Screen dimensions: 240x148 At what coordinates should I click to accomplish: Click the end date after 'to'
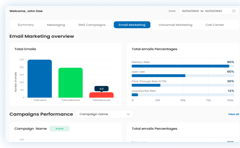(214, 11)
